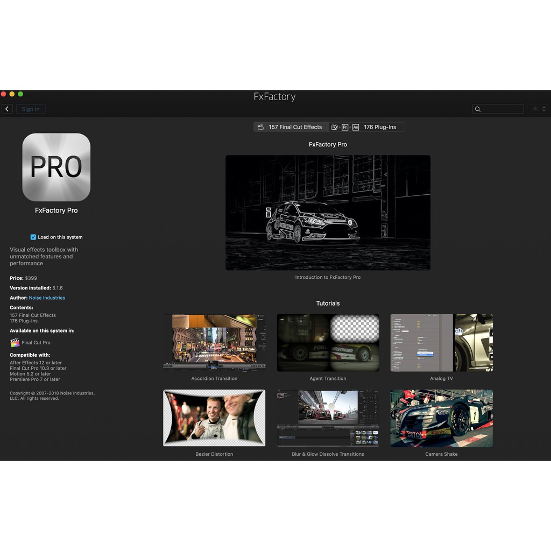Screen dimensions: 551x551
Task: Click the magnifying glass search icon
Action: pos(477,109)
